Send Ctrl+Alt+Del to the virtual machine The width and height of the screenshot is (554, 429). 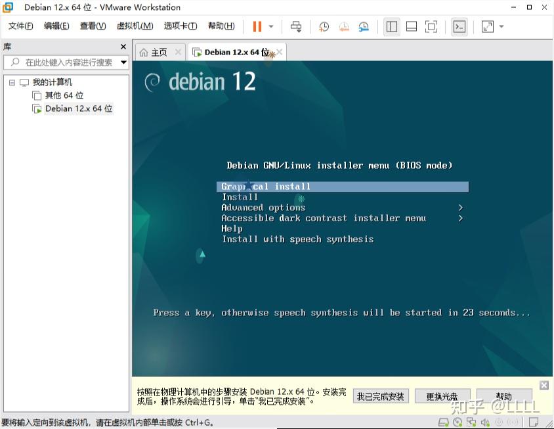296,26
